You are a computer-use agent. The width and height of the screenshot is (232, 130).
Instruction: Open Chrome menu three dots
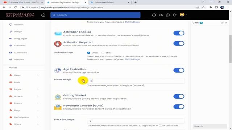tap(228, 7)
